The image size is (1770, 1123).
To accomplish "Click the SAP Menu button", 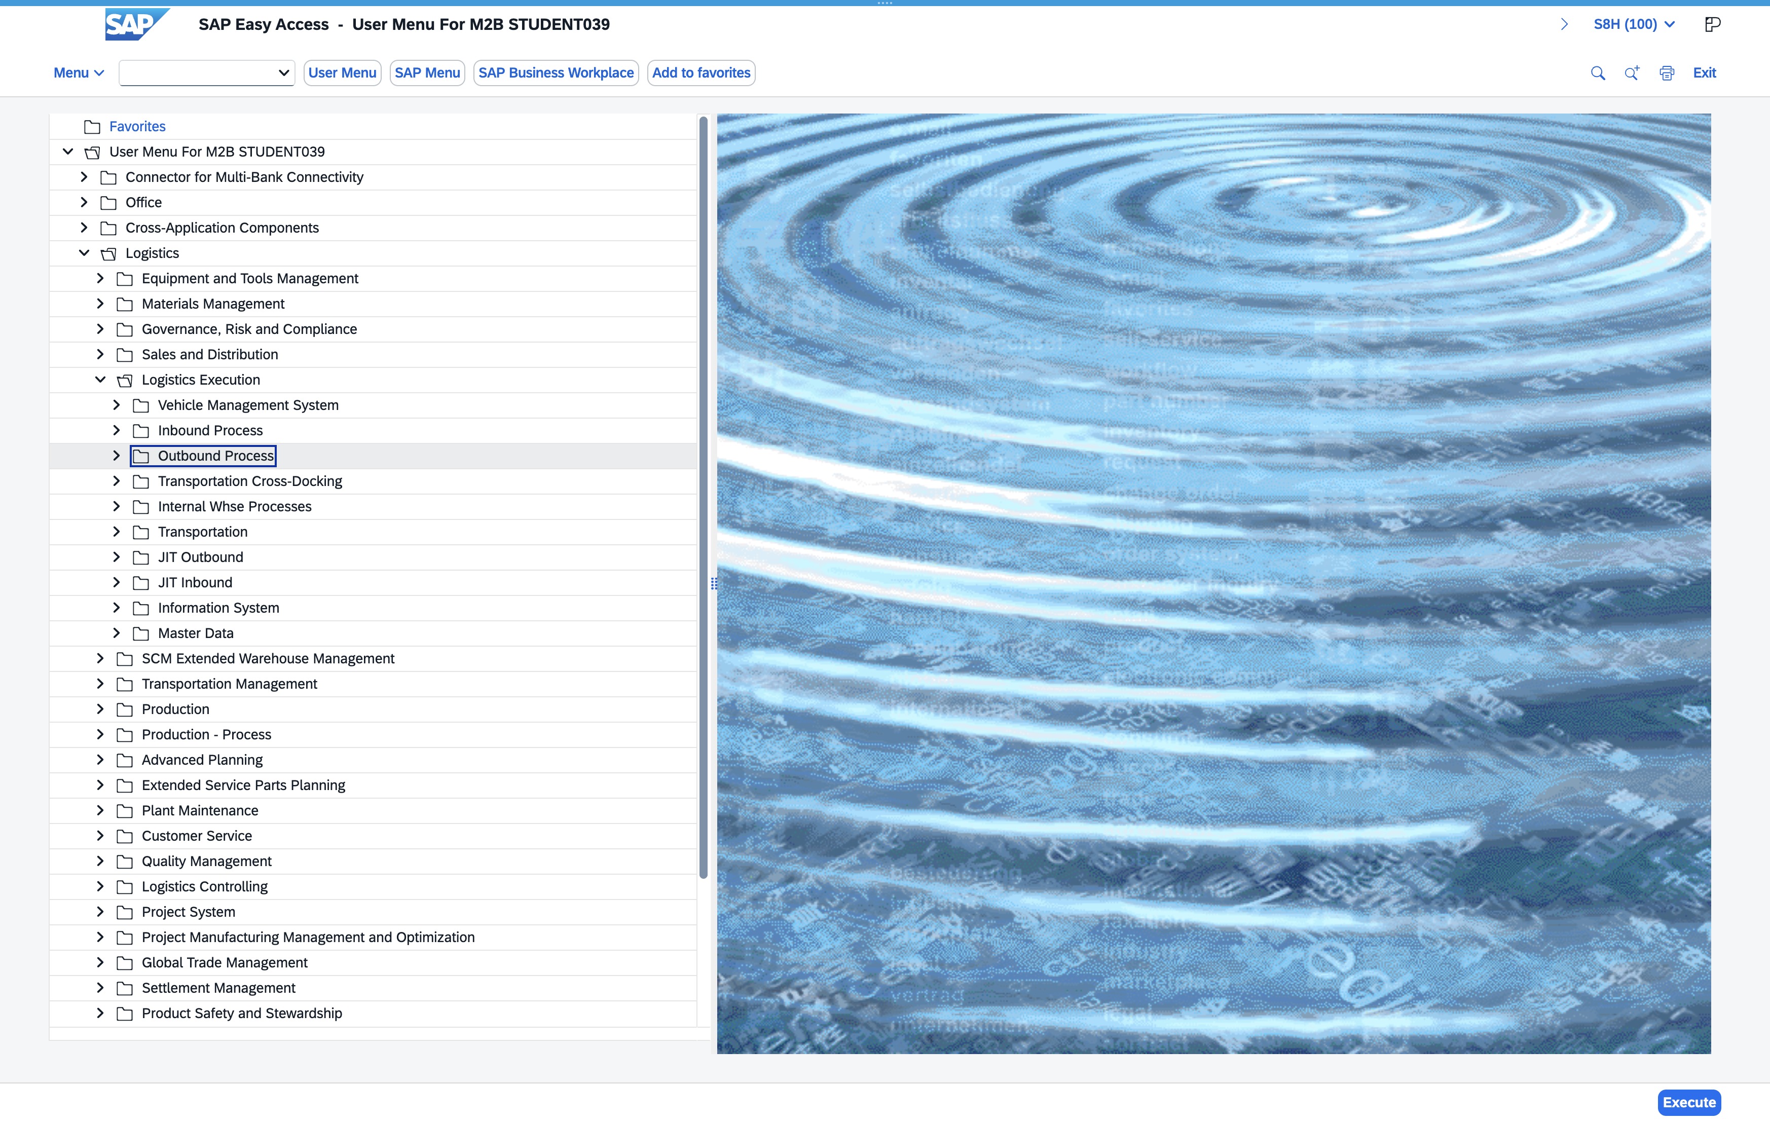I will pos(427,73).
